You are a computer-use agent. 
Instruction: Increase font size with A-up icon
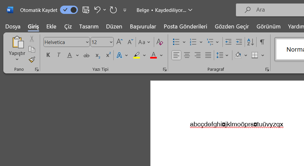click(x=120, y=42)
